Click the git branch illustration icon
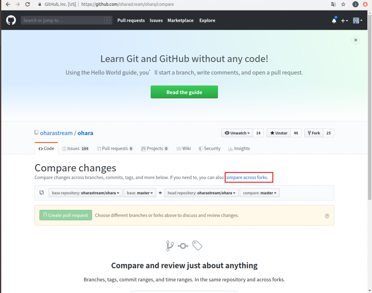372x293 pixels. 170,246
